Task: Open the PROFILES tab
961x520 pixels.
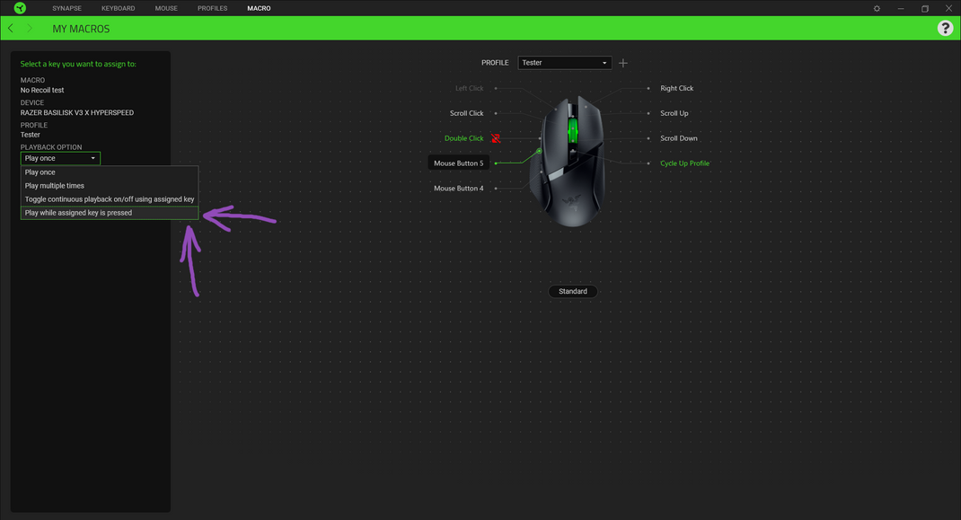Action: (212, 8)
